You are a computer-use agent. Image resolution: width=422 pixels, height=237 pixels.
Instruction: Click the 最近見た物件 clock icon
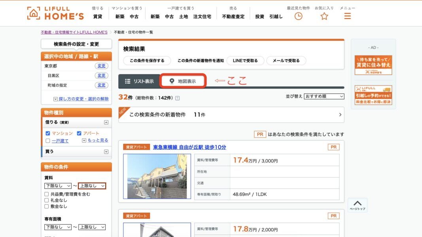(x=298, y=16)
